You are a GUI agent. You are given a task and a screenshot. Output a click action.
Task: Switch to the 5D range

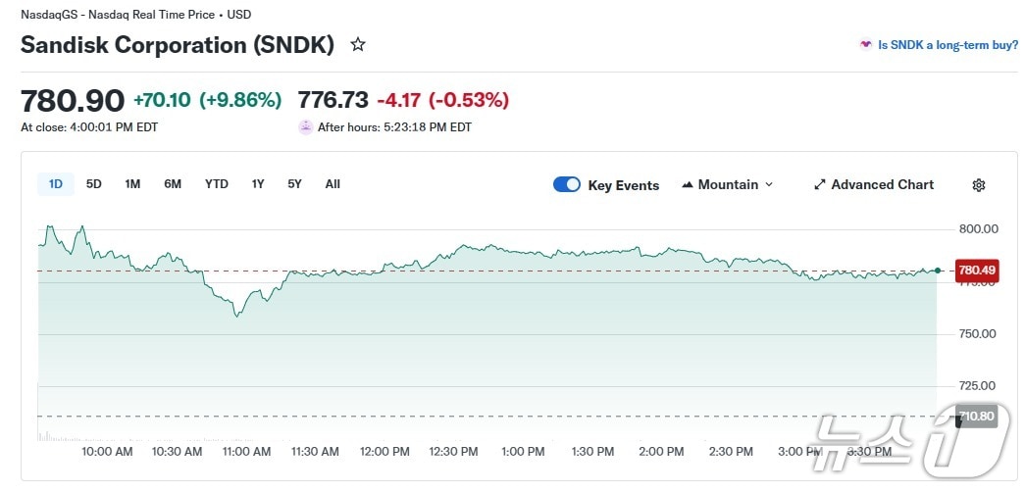94,183
